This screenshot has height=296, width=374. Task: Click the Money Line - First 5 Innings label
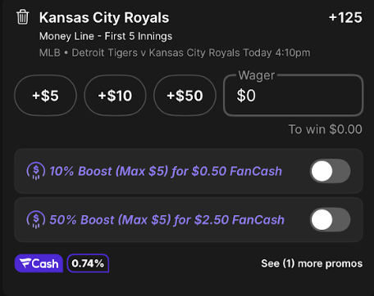[106, 36]
